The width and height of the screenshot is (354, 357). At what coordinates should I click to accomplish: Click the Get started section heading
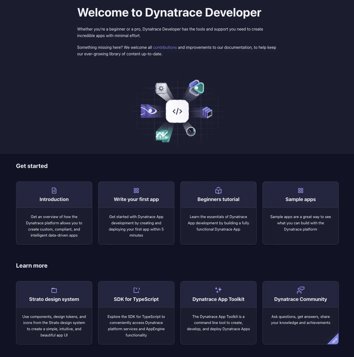(32, 166)
